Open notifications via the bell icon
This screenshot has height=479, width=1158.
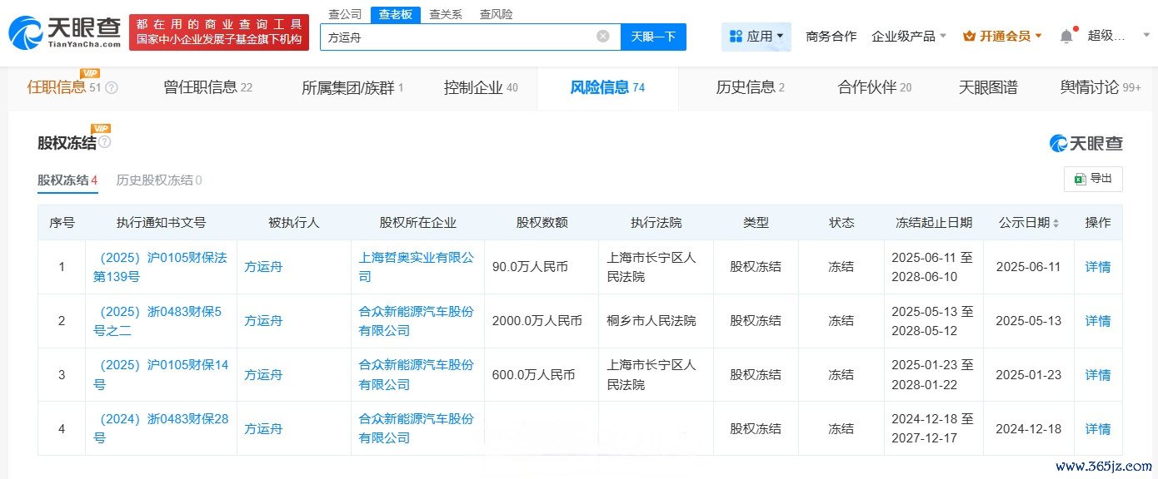[x=1066, y=37]
